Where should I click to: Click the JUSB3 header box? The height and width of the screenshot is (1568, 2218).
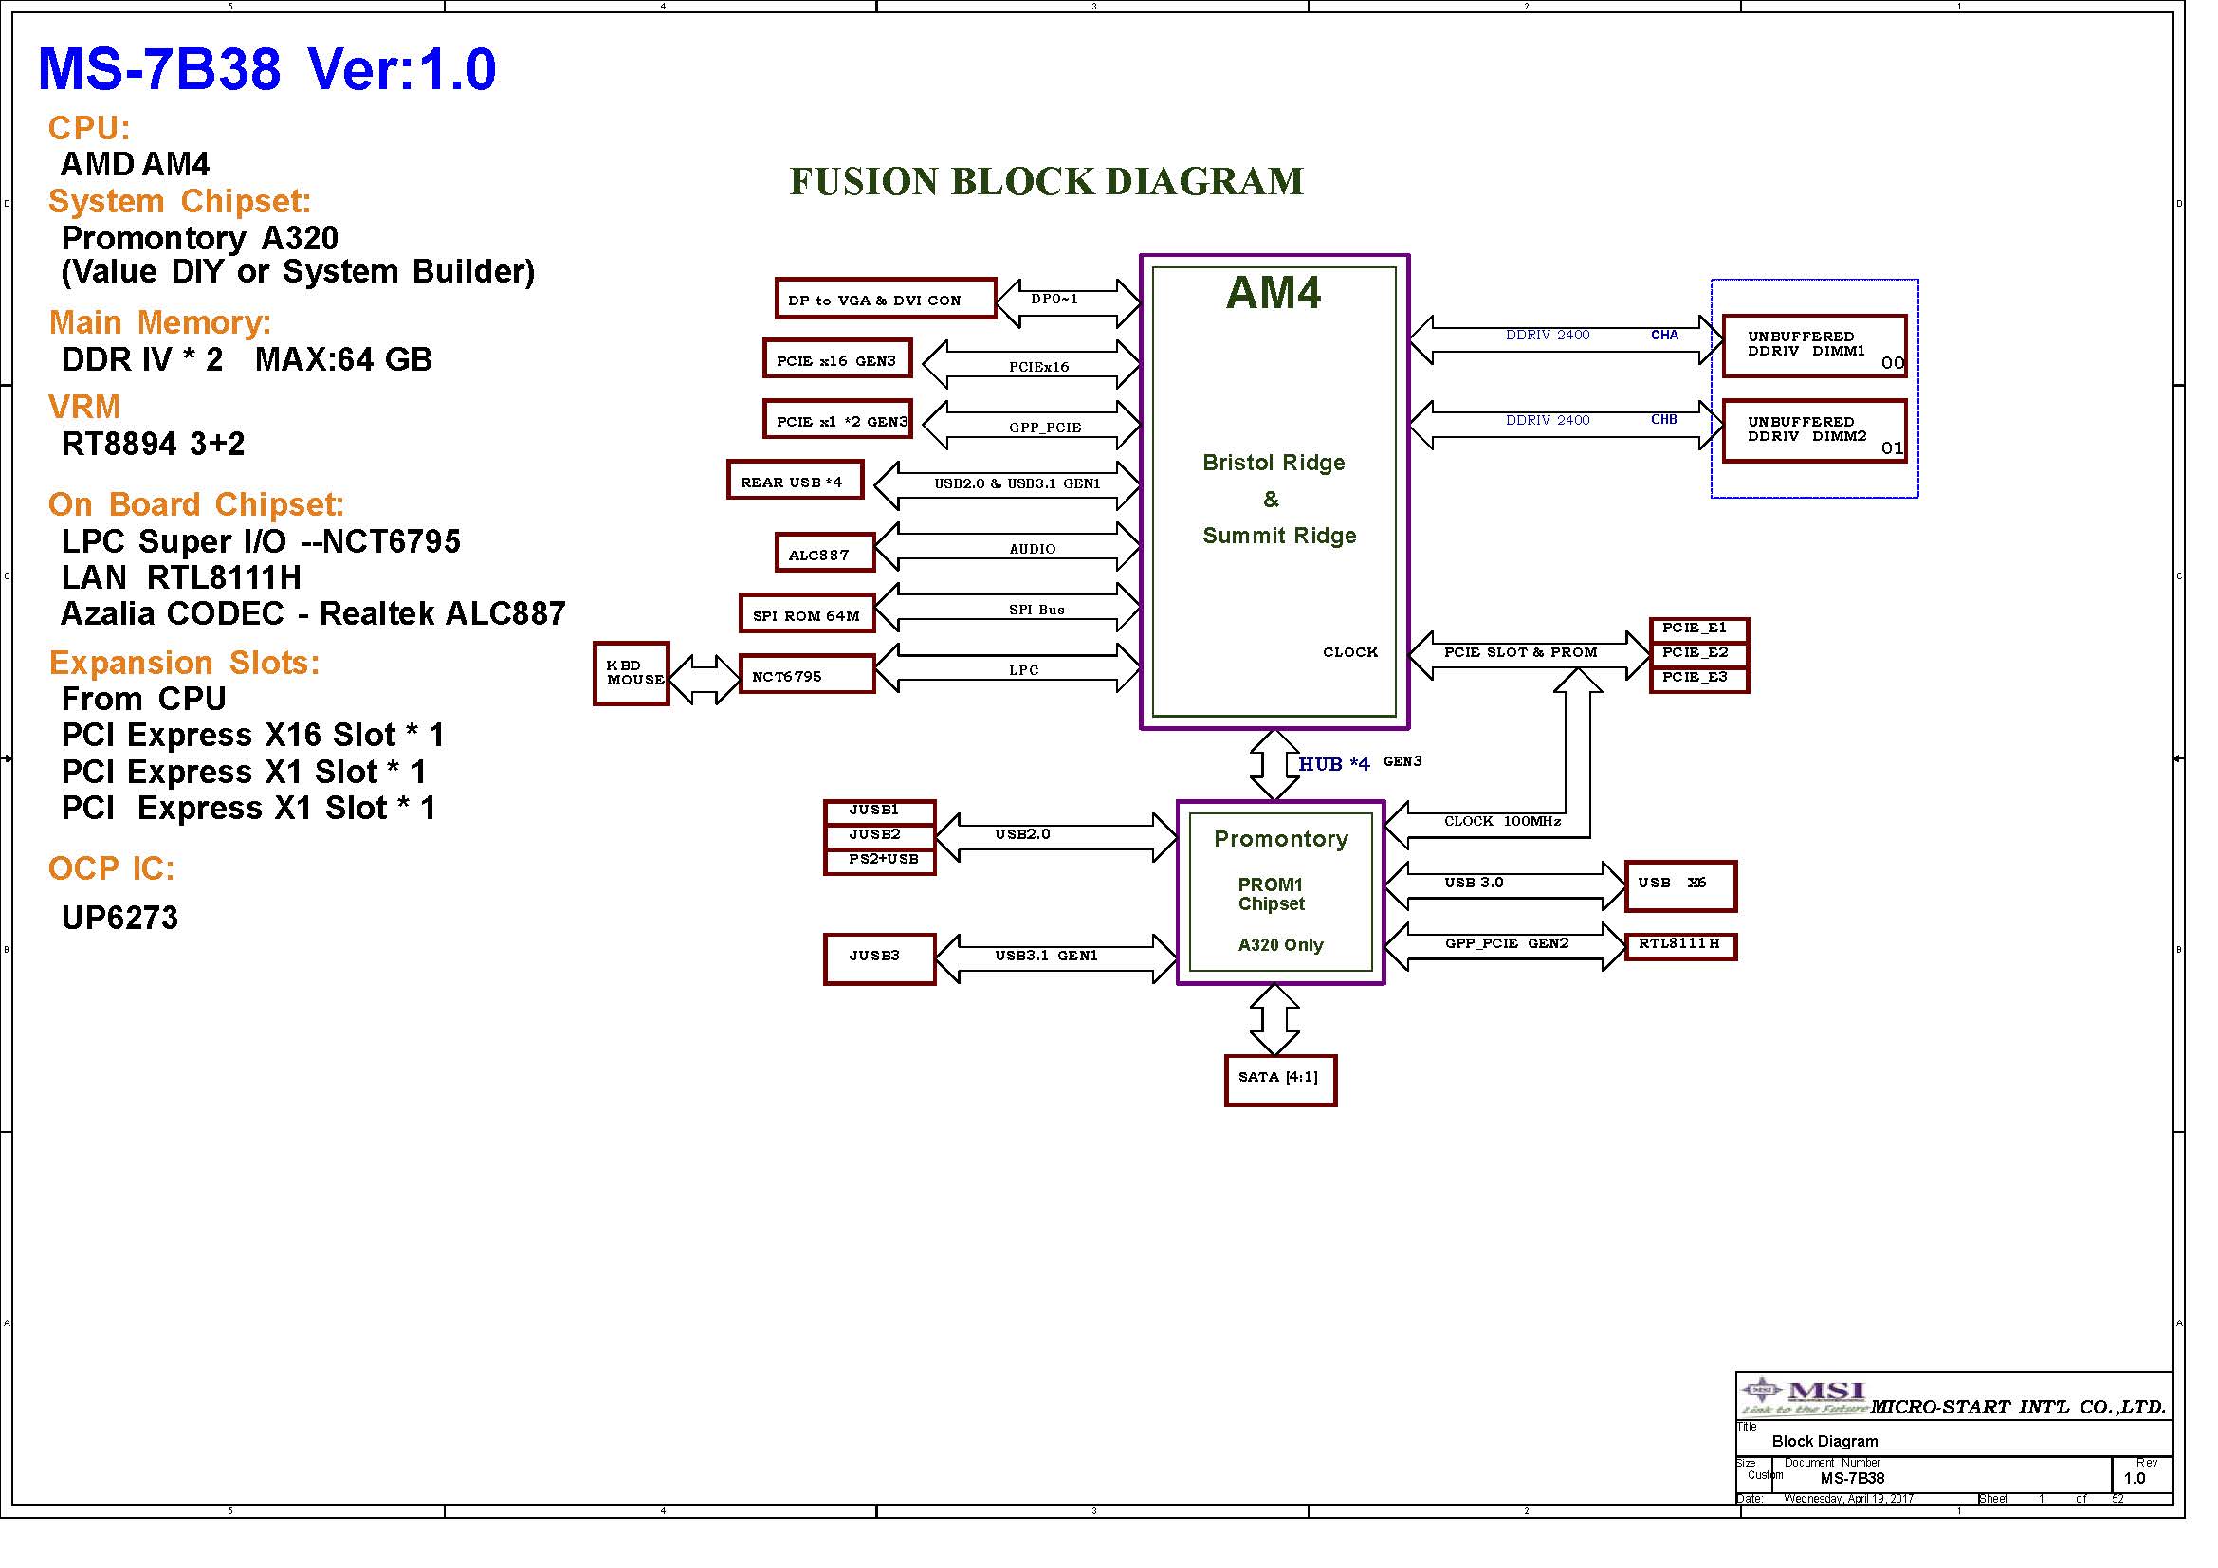click(x=879, y=957)
